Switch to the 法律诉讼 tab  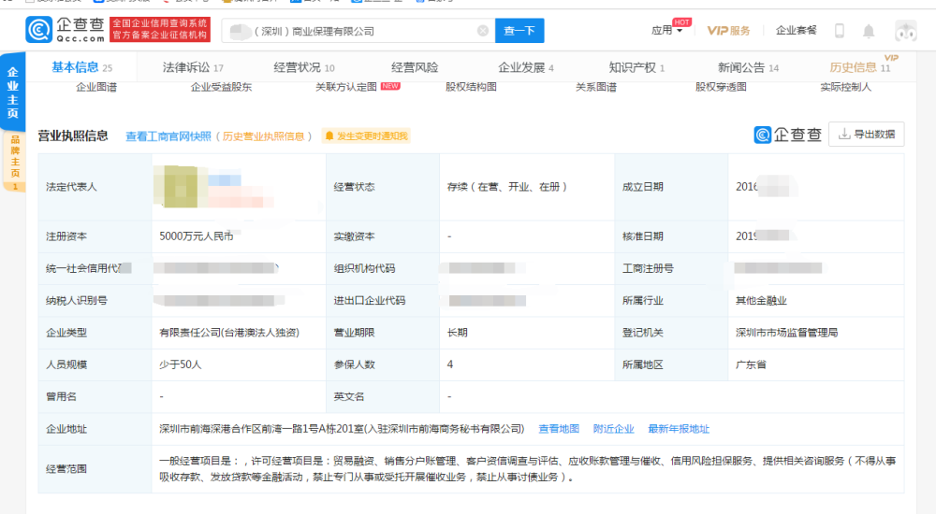pos(193,67)
